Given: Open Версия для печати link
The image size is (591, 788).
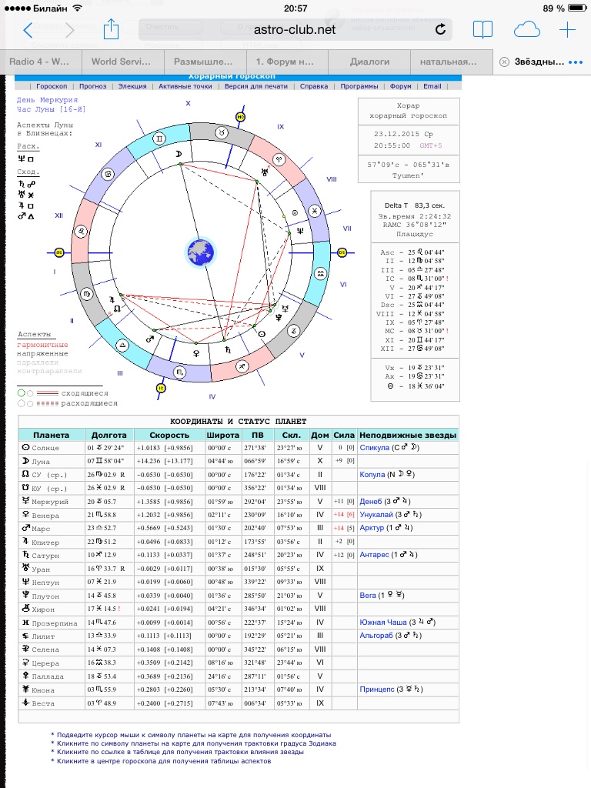Looking at the screenshot, I should point(255,86).
